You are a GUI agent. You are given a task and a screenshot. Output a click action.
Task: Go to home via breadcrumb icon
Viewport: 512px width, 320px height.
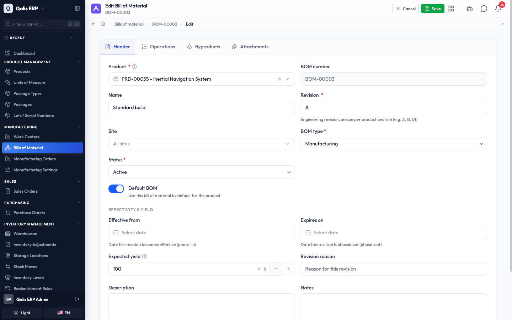103,24
